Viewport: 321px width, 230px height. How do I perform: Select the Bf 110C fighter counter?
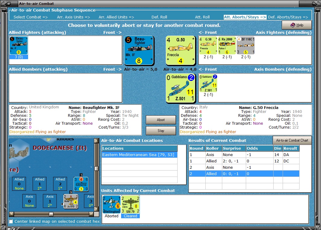coord(246,46)
